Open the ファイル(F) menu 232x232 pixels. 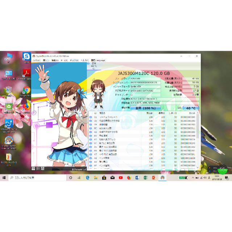(x=36, y=61)
